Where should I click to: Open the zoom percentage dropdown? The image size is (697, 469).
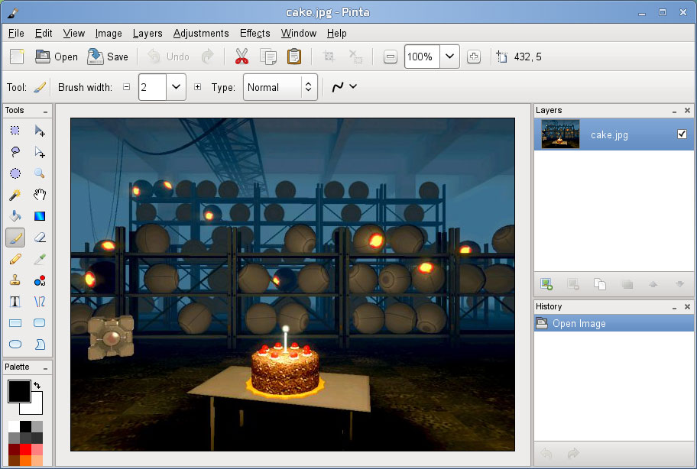click(x=450, y=57)
